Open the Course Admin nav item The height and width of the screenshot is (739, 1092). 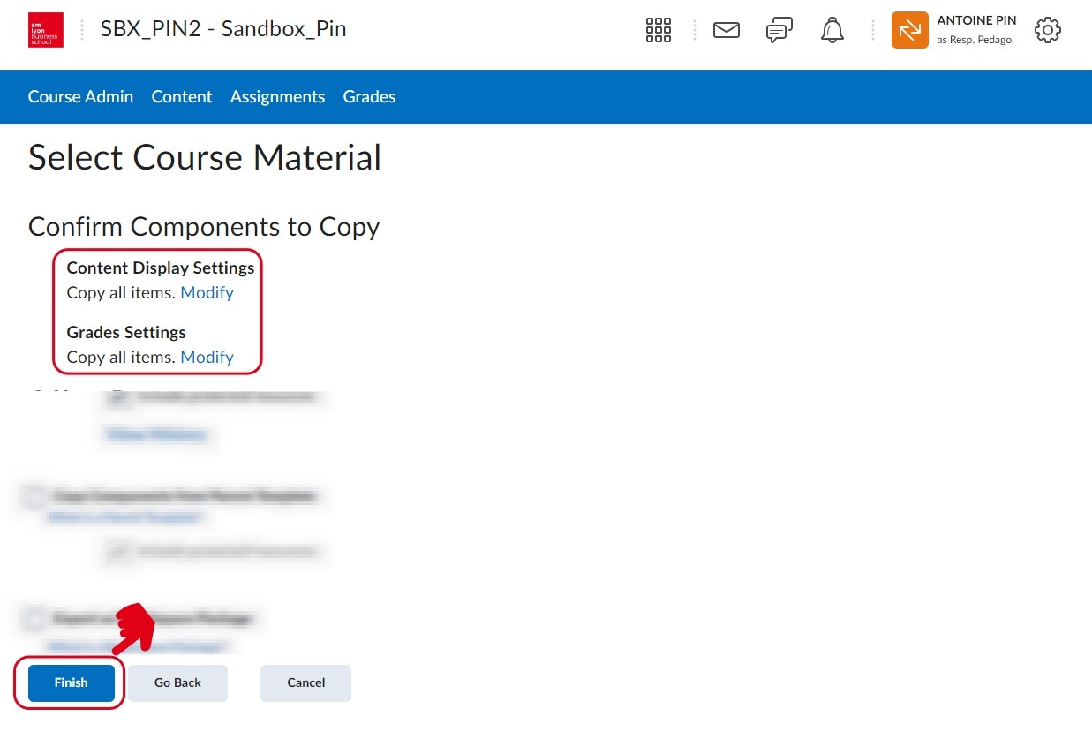80,97
